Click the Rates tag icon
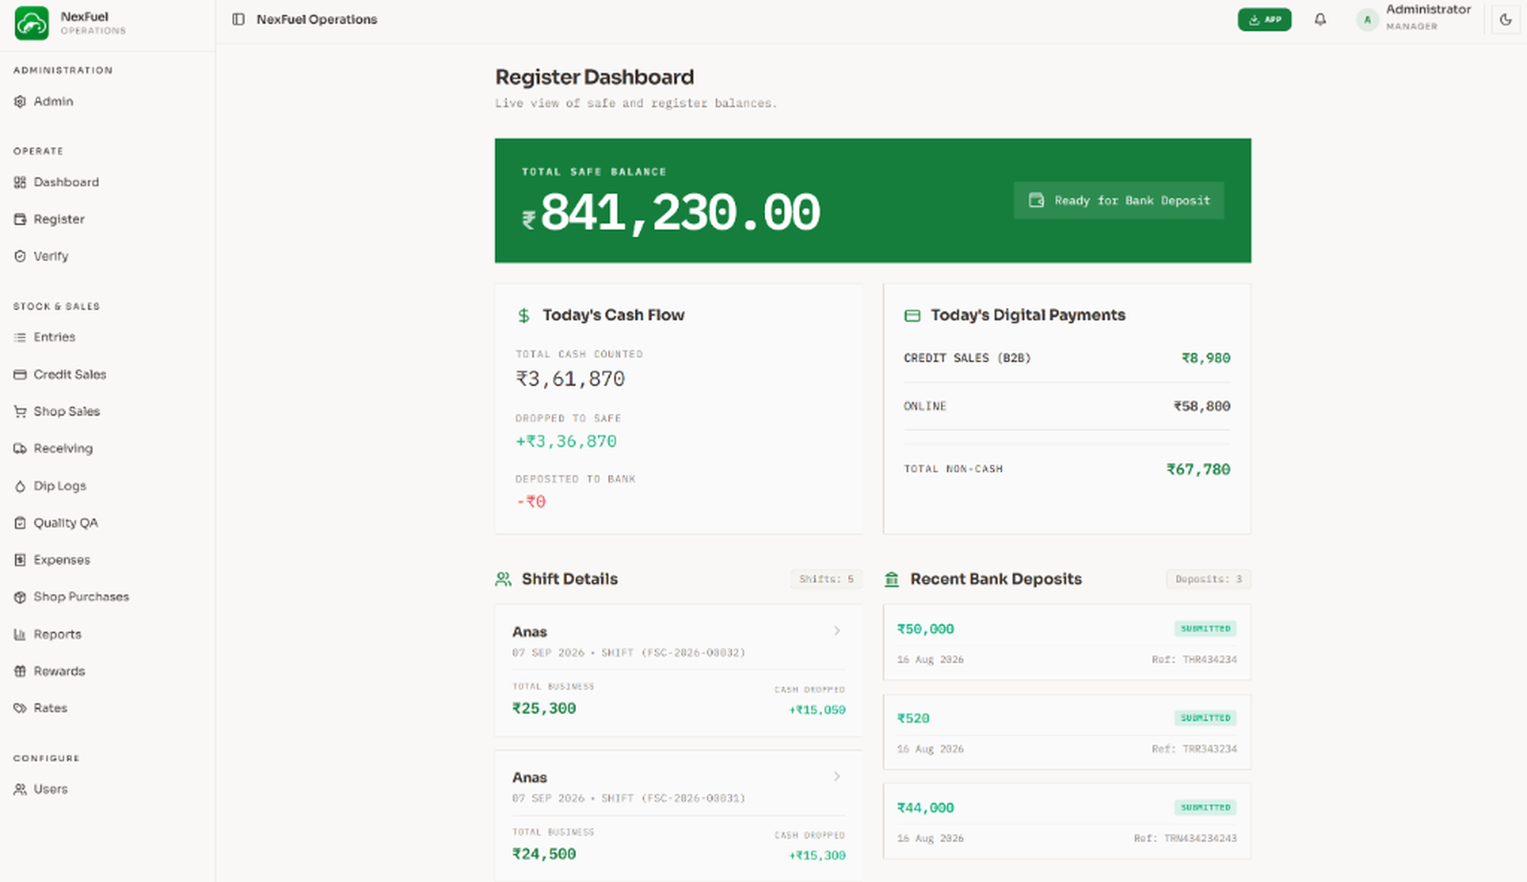The width and height of the screenshot is (1527, 882). point(20,708)
